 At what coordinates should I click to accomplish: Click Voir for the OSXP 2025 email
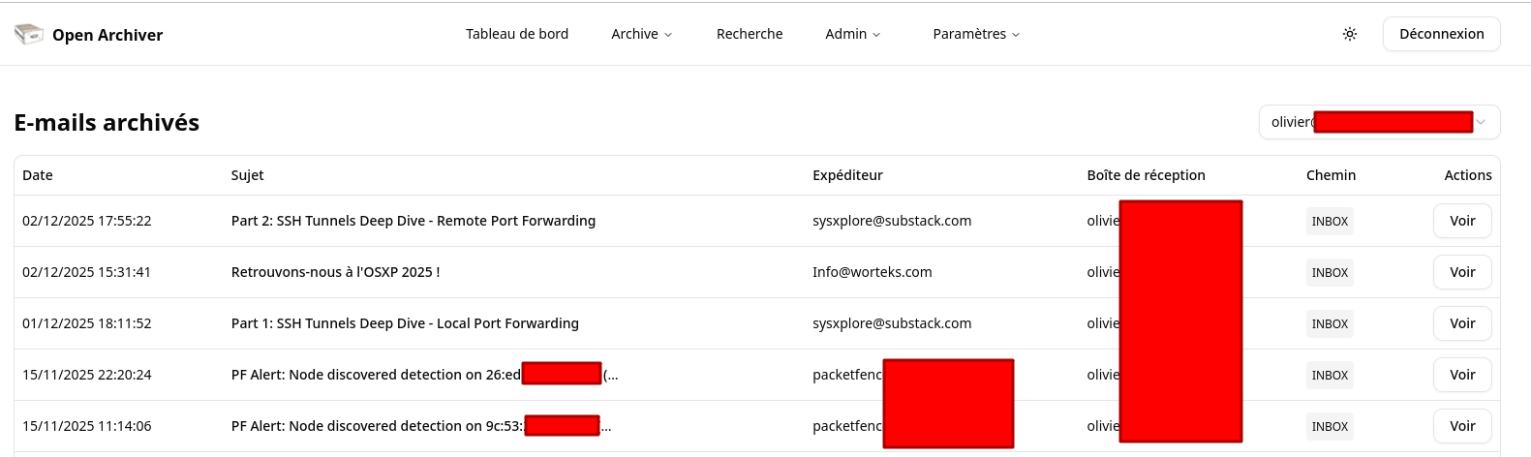[x=1462, y=272]
